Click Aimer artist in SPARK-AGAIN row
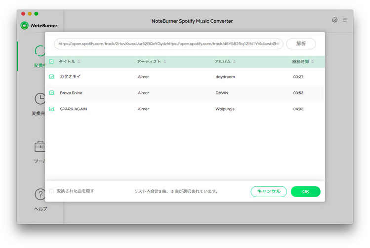Screen dimensions: 370x248 coord(143,109)
